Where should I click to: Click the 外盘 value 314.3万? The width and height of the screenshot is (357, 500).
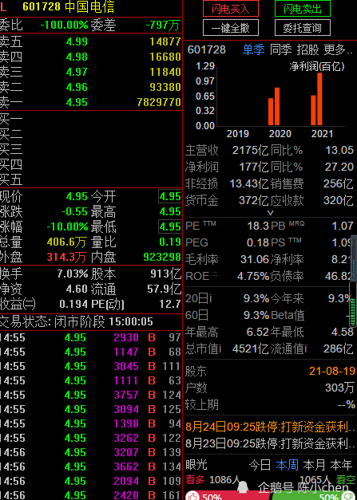tap(67, 258)
